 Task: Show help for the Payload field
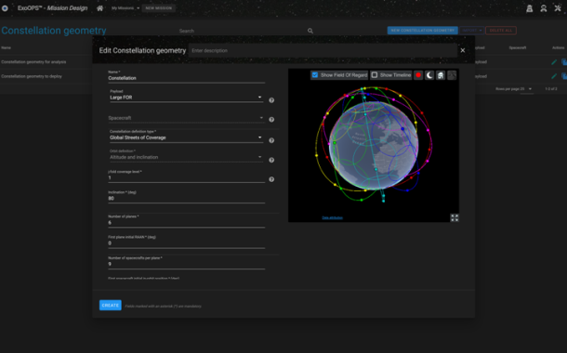click(x=271, y=100)
